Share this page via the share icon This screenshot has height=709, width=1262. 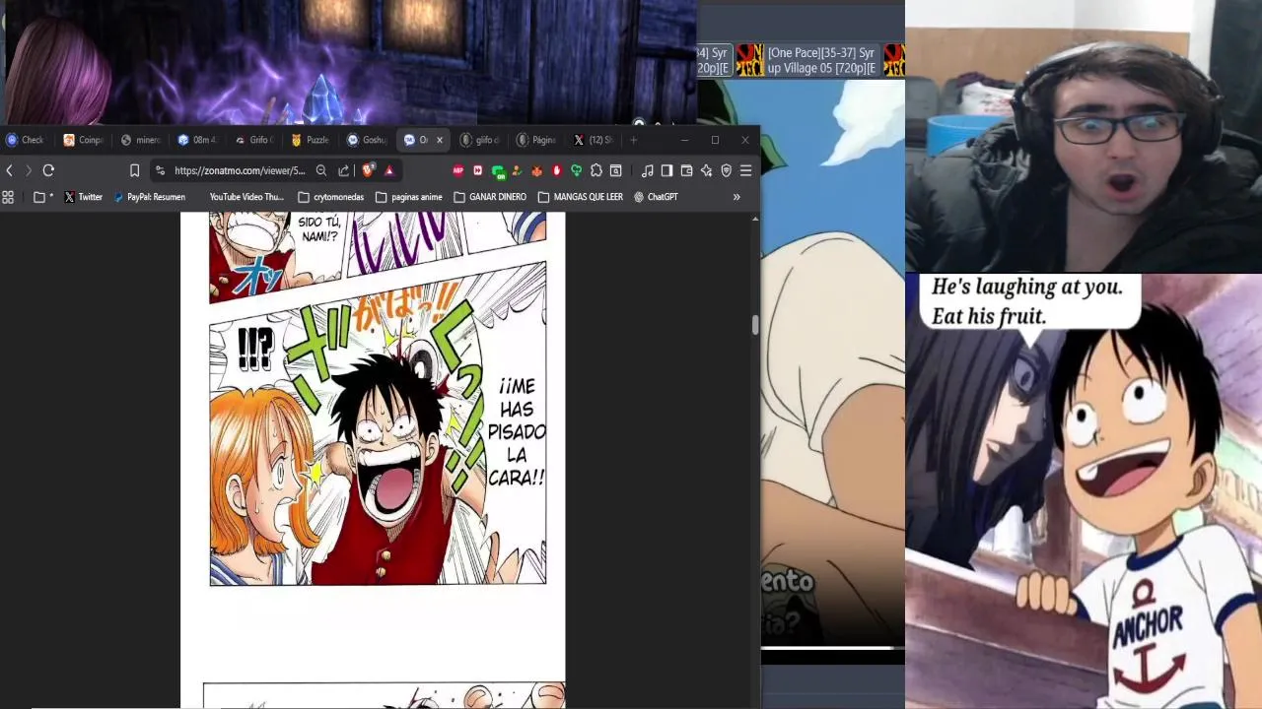[x=343, y=170]
